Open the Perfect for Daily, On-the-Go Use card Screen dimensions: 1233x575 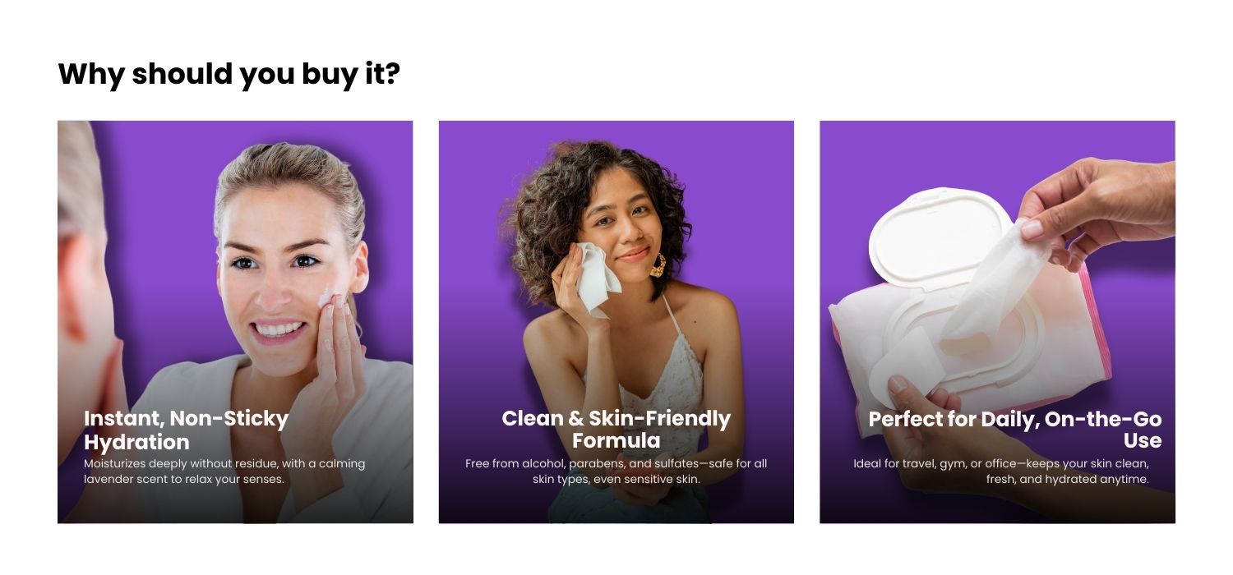point(997,322)
